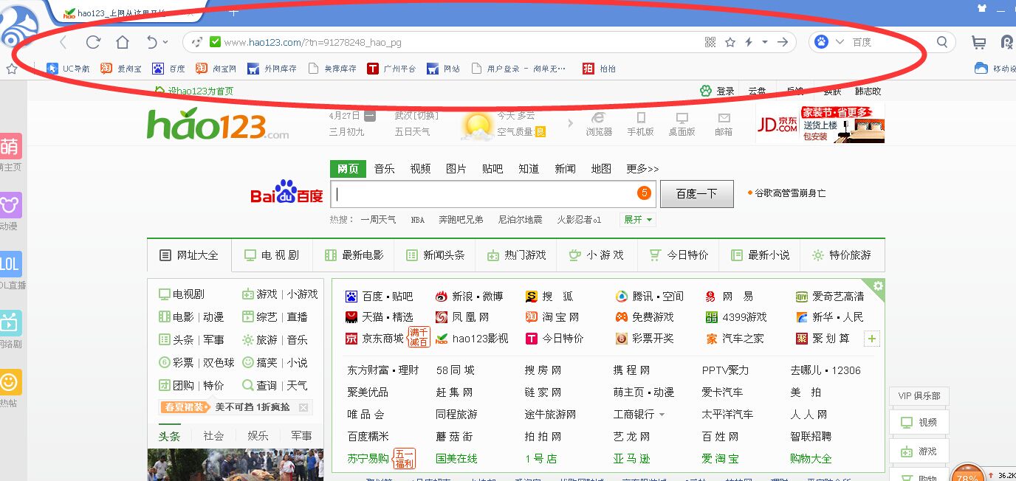Open the shopping cart icon in toolbar
This screenshot has height=481, width=1016.
coord(979,43)
